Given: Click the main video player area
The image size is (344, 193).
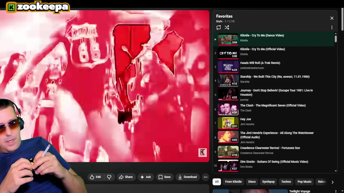Looking at the screenshot, I should click(x=105, y=86).
